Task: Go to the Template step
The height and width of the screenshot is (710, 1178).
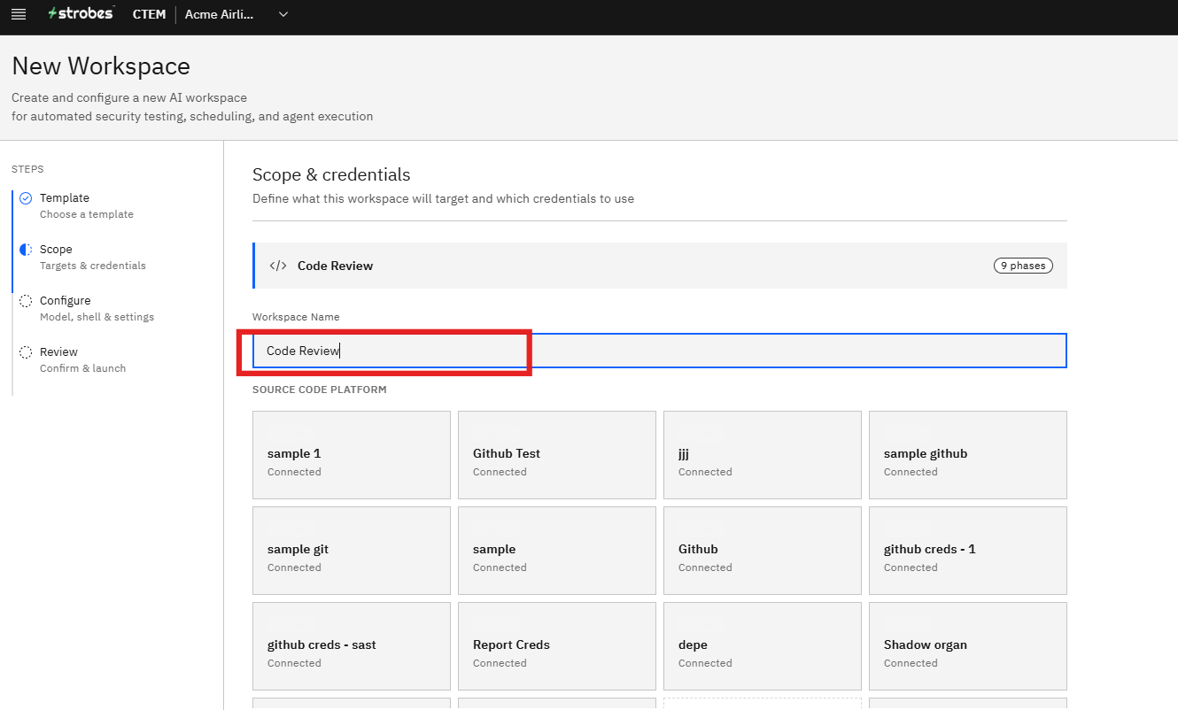Action: pyautogui.click(x=86, y=205)
